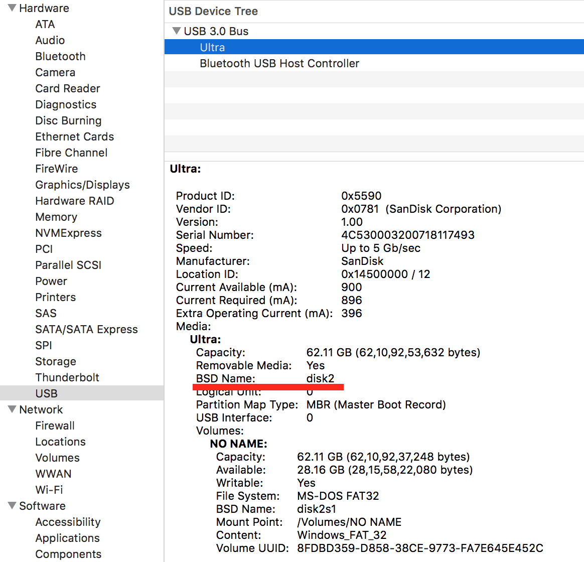The image size is (584, 562).
Task: Open the Memory section
Action: pos(56,217)
